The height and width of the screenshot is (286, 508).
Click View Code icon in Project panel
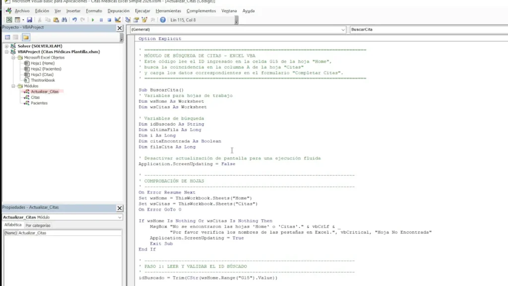7,37
